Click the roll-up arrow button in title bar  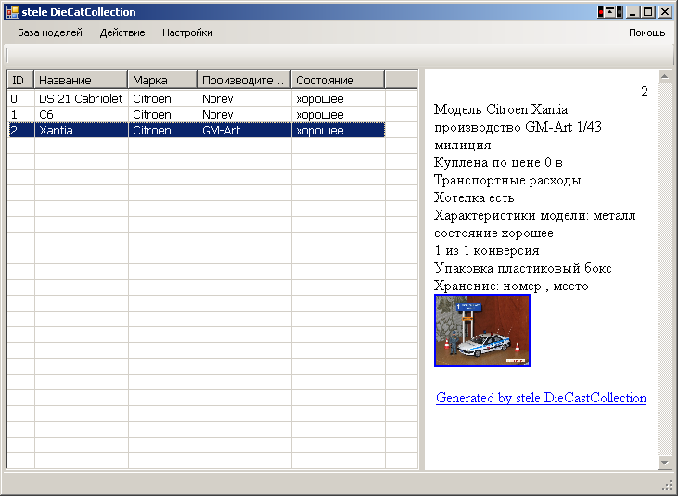coord(610,12)
